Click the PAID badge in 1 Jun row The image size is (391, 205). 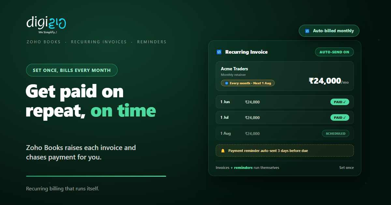[340, 102]
